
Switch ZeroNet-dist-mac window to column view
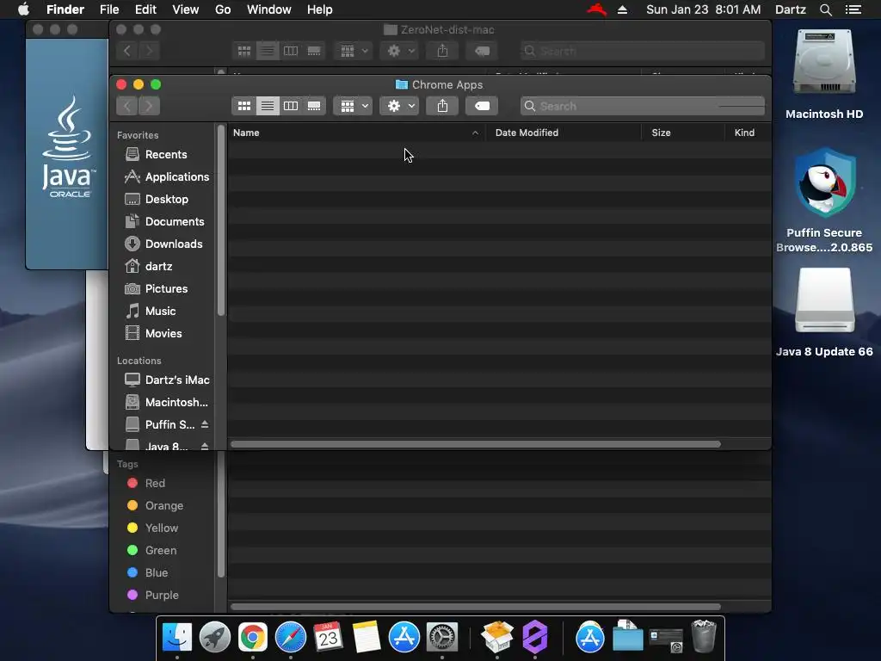291,51
